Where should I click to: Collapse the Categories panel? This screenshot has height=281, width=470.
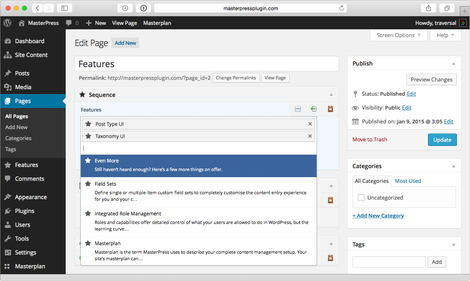click(454, 167)
